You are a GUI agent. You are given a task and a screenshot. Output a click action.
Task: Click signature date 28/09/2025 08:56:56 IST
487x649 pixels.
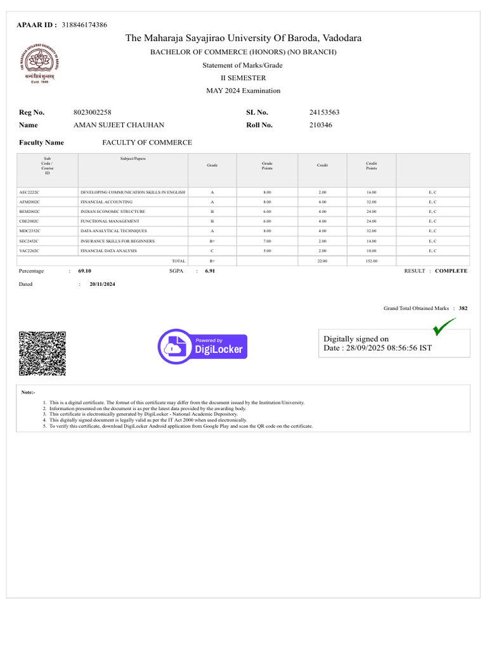(x=389, y=348)
